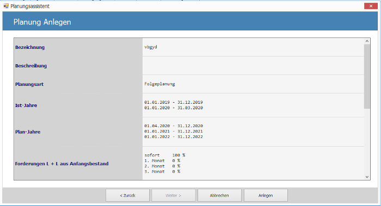
Task: Click the Planung Anlegen heading
Action: (x=42, y=22)
